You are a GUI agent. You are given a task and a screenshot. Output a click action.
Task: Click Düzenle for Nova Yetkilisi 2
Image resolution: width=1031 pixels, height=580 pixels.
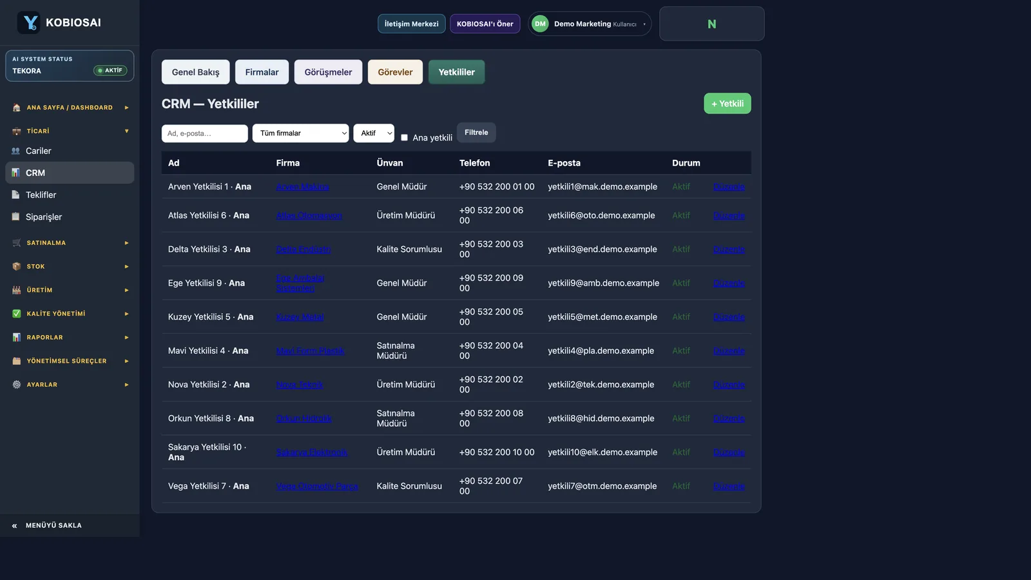729,385
